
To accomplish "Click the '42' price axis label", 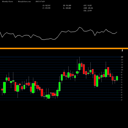I will tap(122, 100).
